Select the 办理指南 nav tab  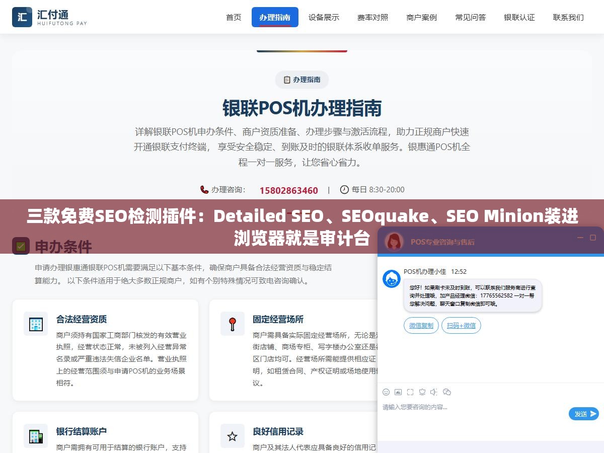(275, 17)
